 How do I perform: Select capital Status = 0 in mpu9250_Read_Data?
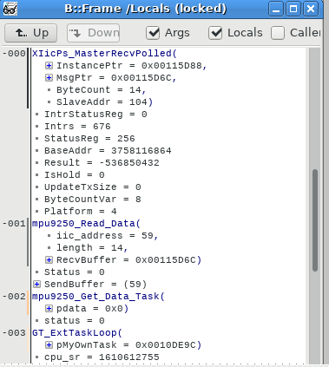[74, 272]
